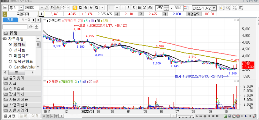Select CandleVolume chart type

point(10,67)
